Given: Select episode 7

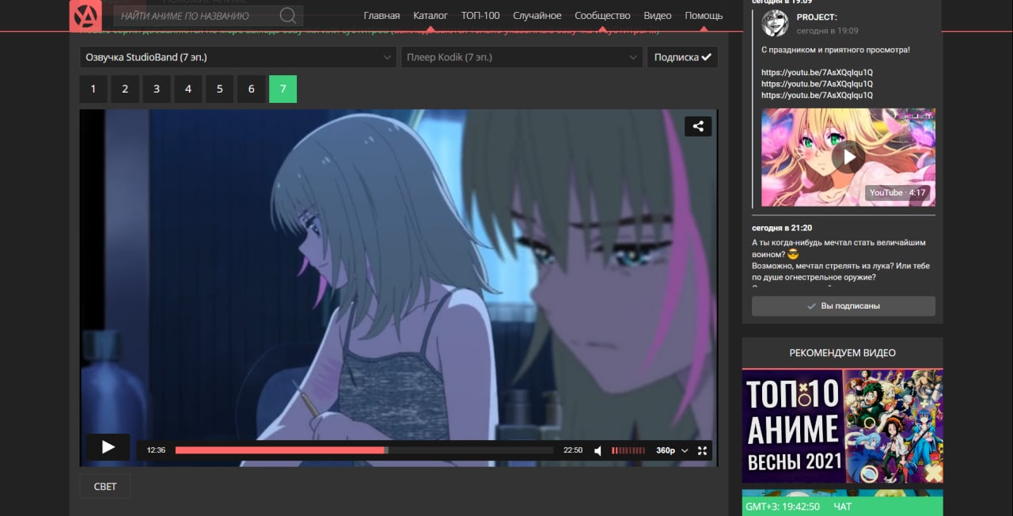Looking at the screenshot, I should (x=283, y=89).
